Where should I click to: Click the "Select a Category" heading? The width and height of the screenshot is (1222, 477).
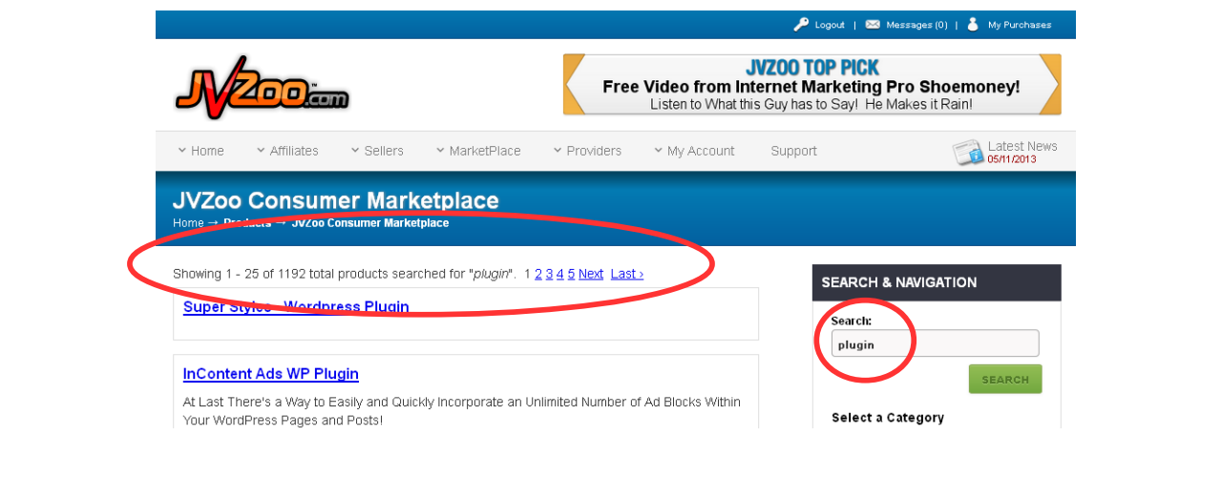tap(888, 418)
